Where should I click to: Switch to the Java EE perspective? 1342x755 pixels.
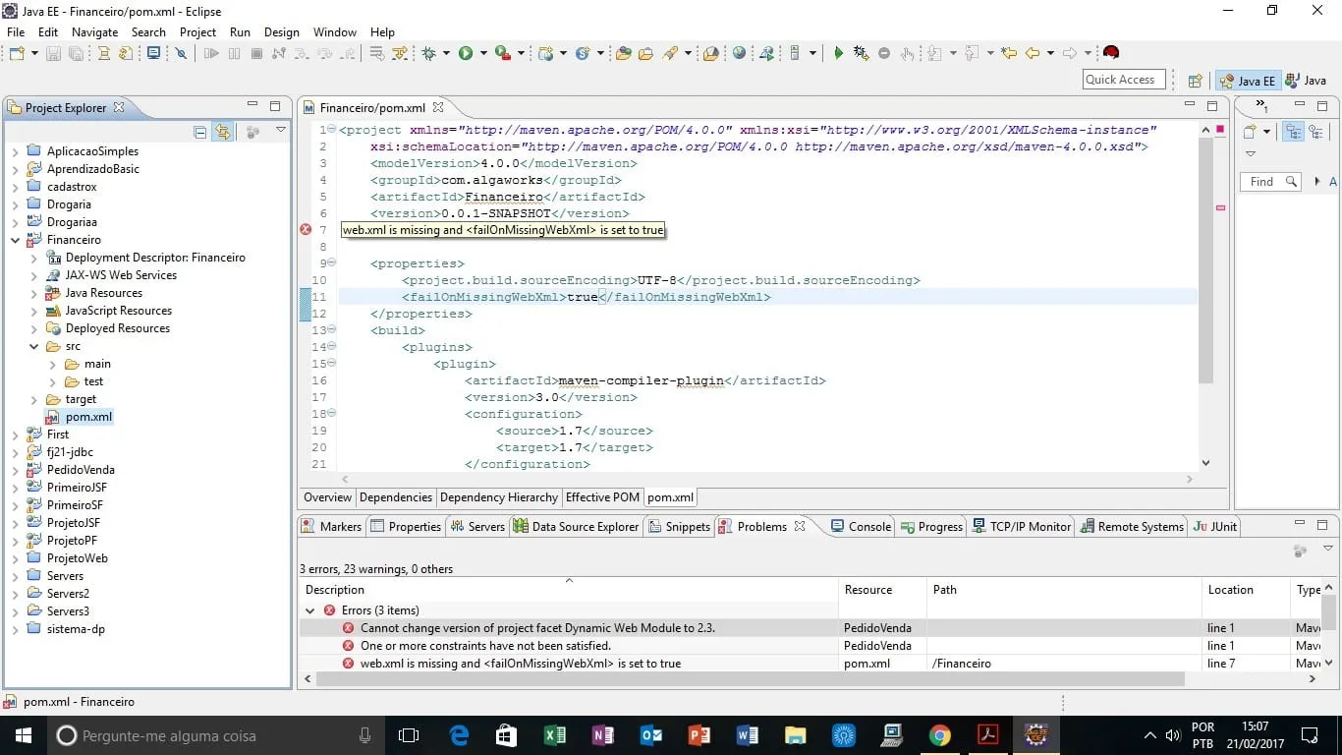point(1247,81)
